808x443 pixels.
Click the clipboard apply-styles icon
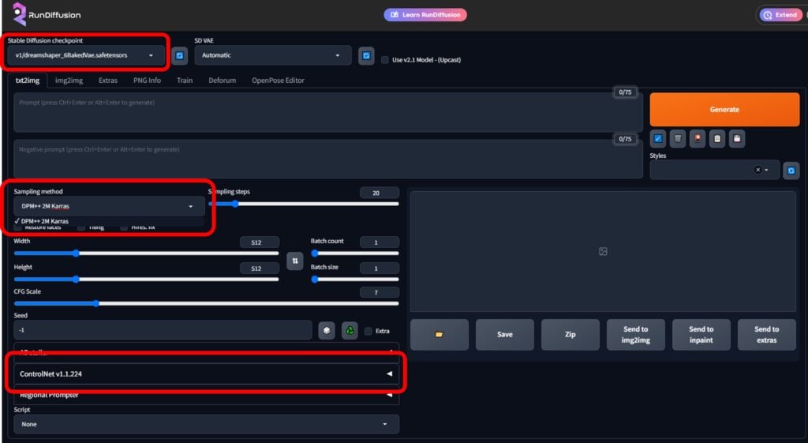coord(716,138)
